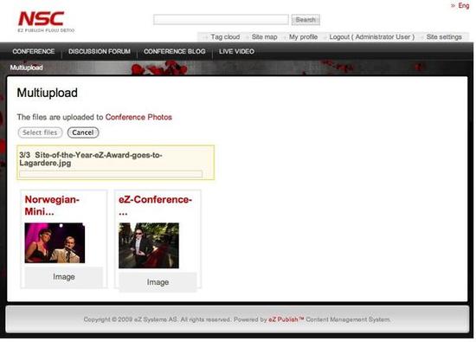
Task: Click the Select files button
Action: (40, 132)
